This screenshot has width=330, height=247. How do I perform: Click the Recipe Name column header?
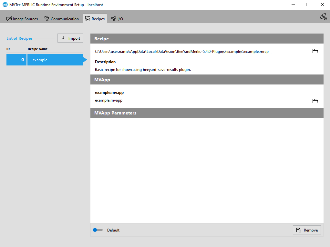point(38,49)
